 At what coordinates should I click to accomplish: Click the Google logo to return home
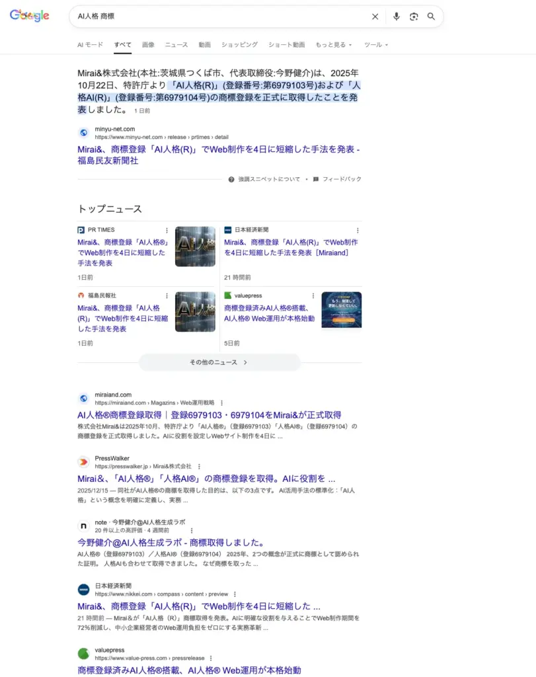(29, 16)
